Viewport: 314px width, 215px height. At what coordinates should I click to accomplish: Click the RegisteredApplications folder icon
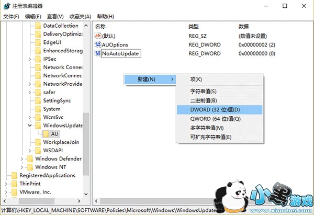coord(14,175)
